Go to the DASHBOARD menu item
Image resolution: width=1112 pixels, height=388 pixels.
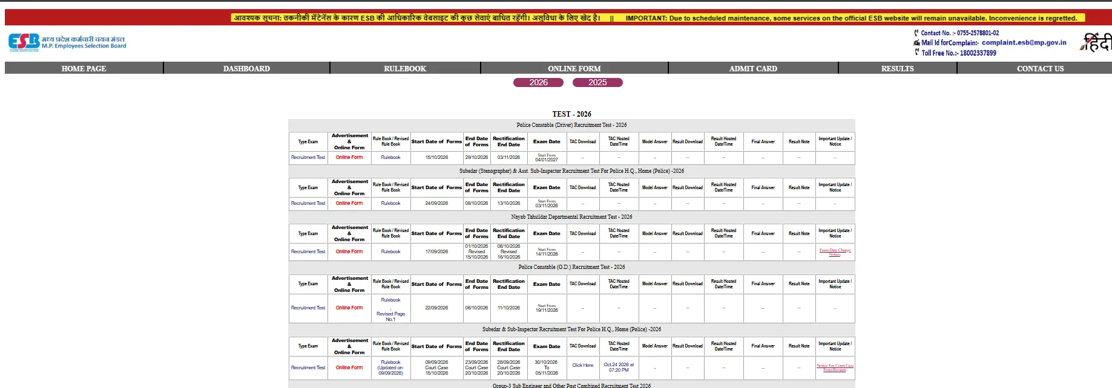tap(246, 68)
